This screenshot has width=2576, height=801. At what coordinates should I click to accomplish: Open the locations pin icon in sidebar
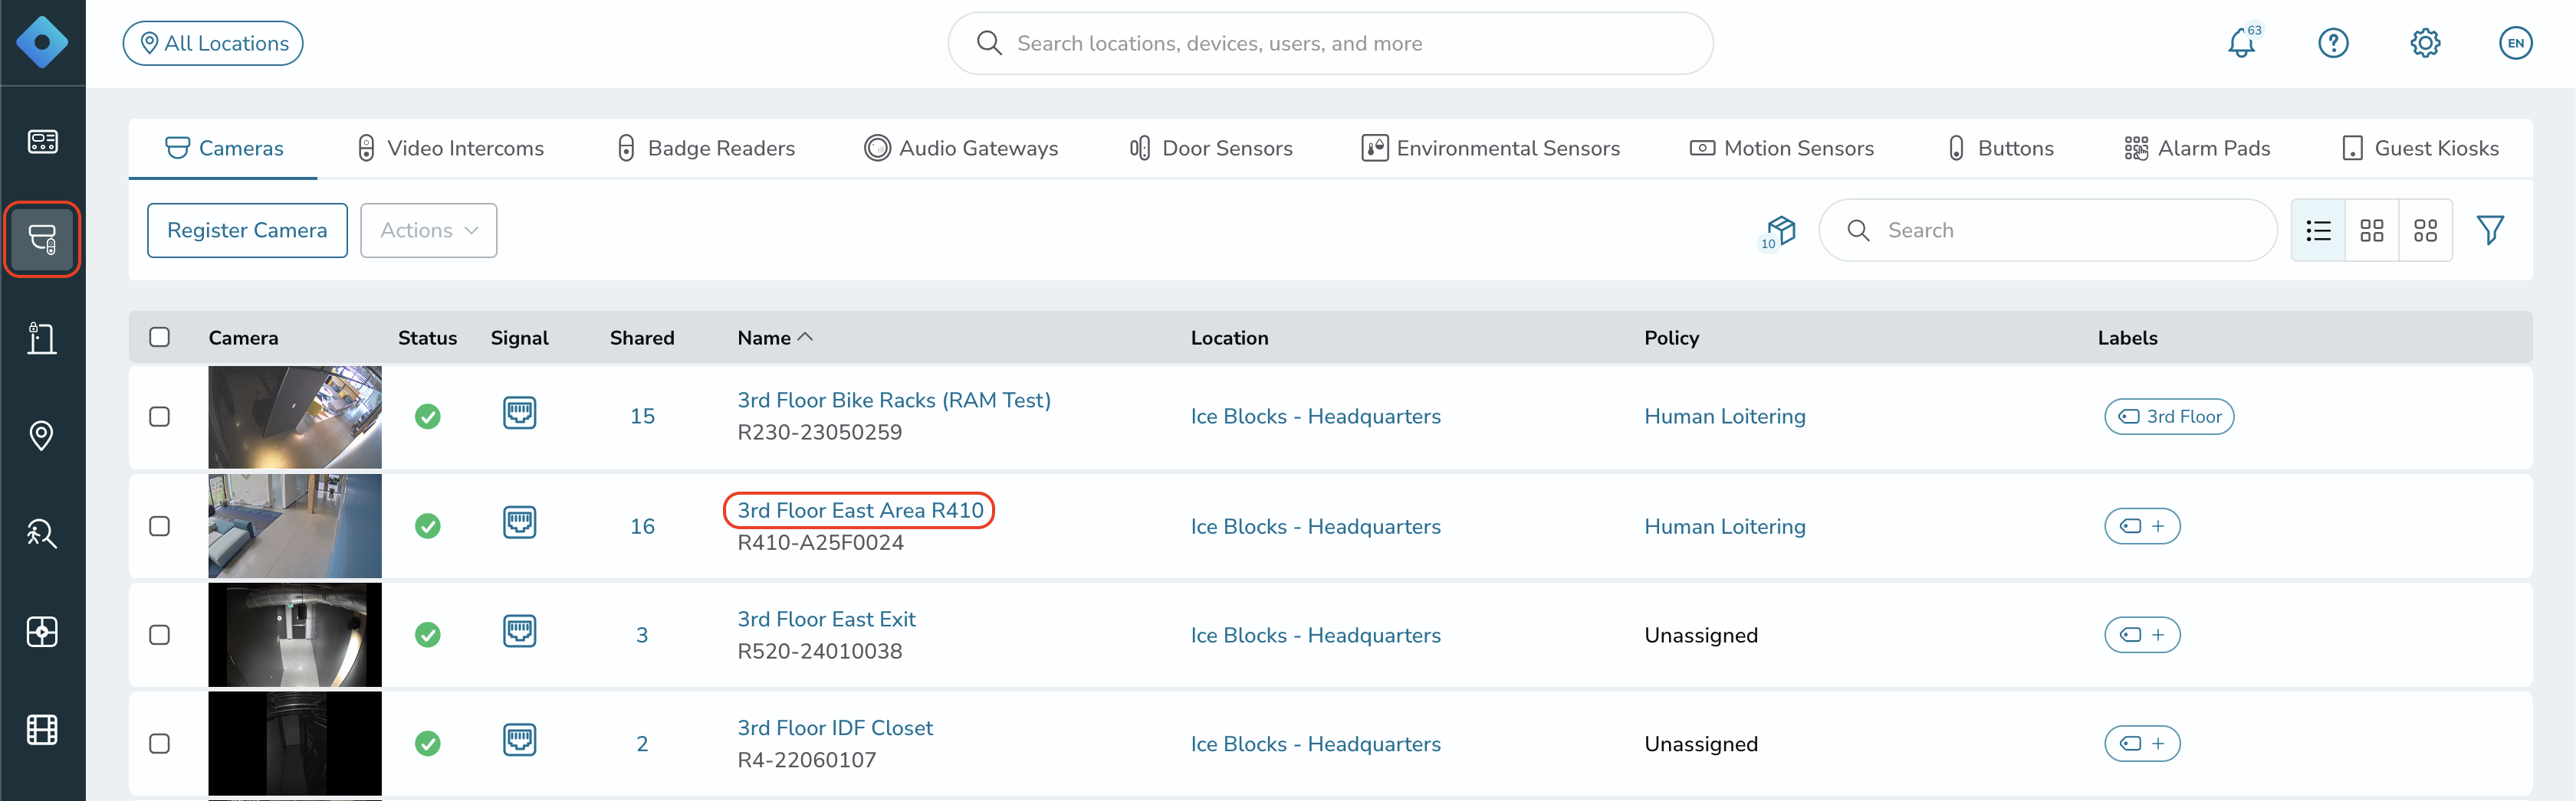42,436
